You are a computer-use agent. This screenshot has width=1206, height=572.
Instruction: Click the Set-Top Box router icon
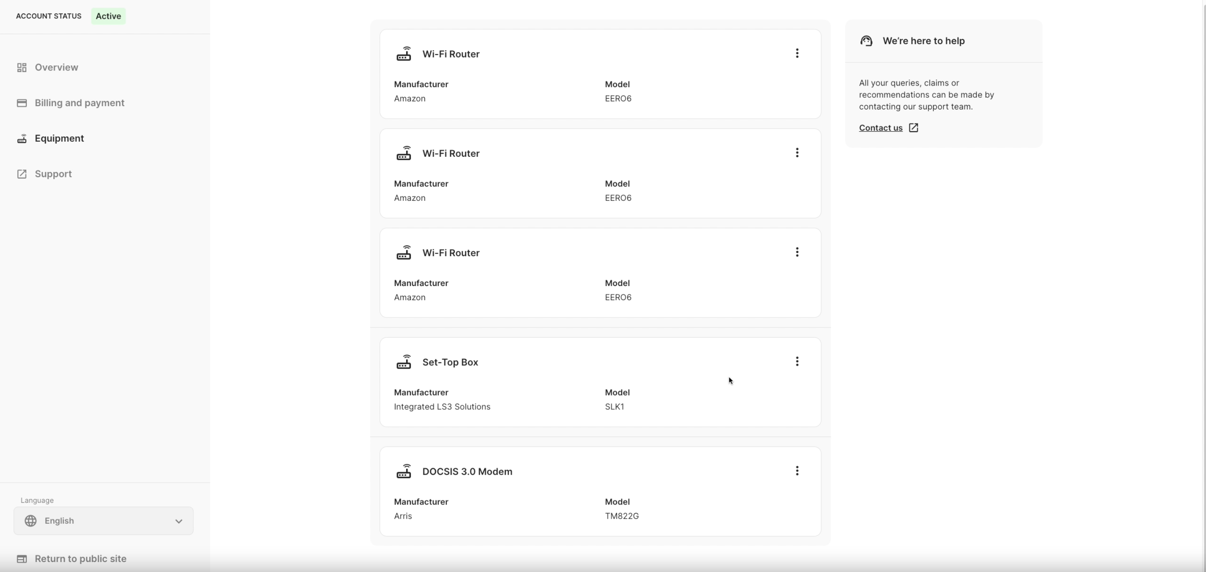[x=404, y=362]
